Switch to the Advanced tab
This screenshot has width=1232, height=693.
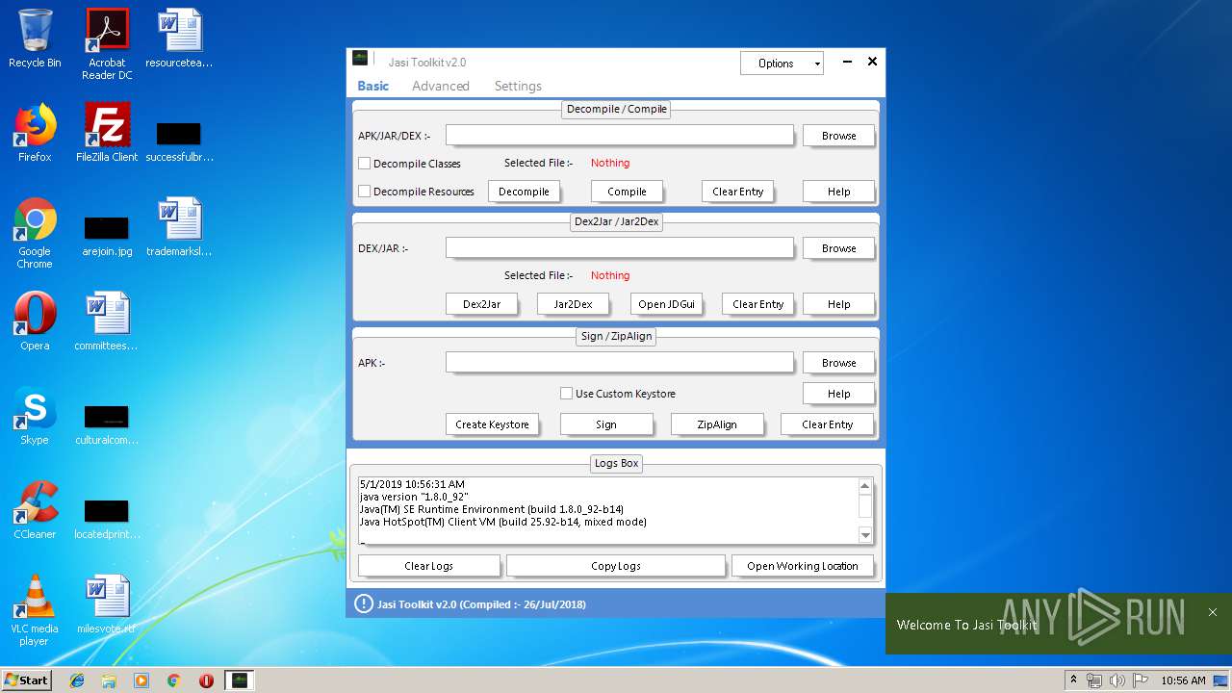[441, 86]
